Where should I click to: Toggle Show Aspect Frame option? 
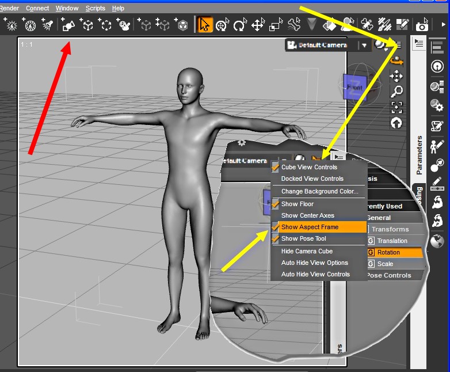319,227
